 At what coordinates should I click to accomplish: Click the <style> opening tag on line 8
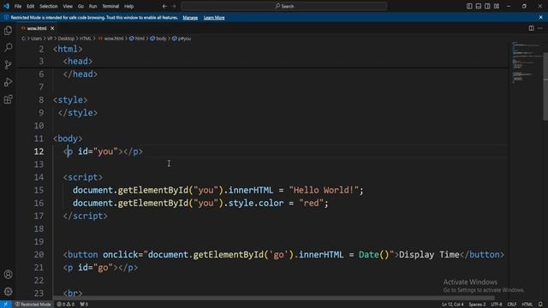[70, 100]
